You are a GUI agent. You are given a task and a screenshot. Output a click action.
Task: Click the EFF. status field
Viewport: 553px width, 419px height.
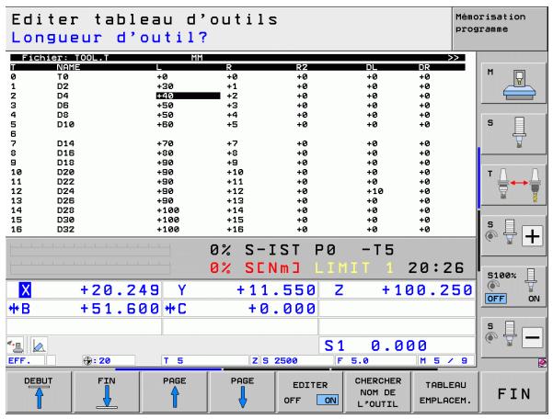(26, 360)
